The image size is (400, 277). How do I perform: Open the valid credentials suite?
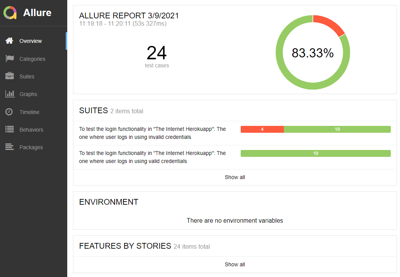(x=152, y=157)
